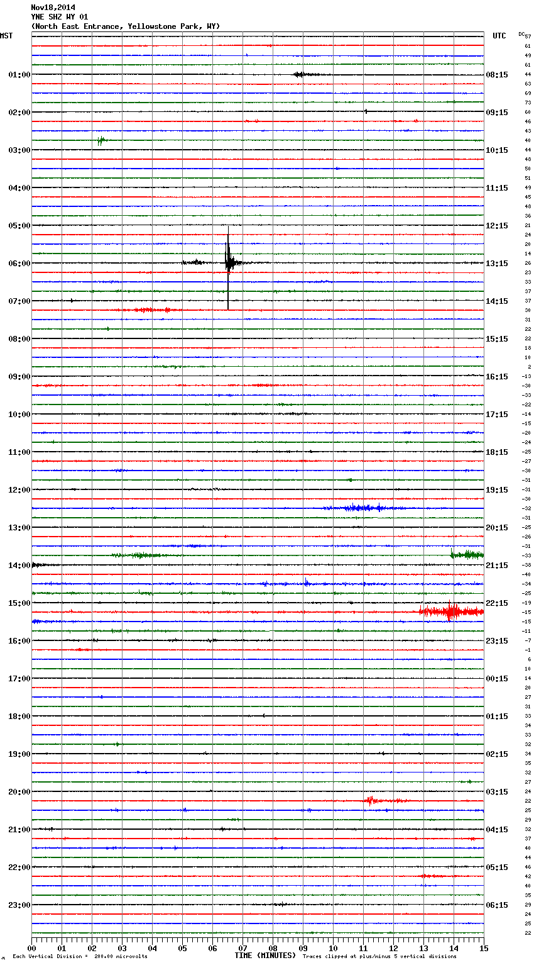Click the UTC column header
This screenshot has height=965, width=534.
(499, 36)
